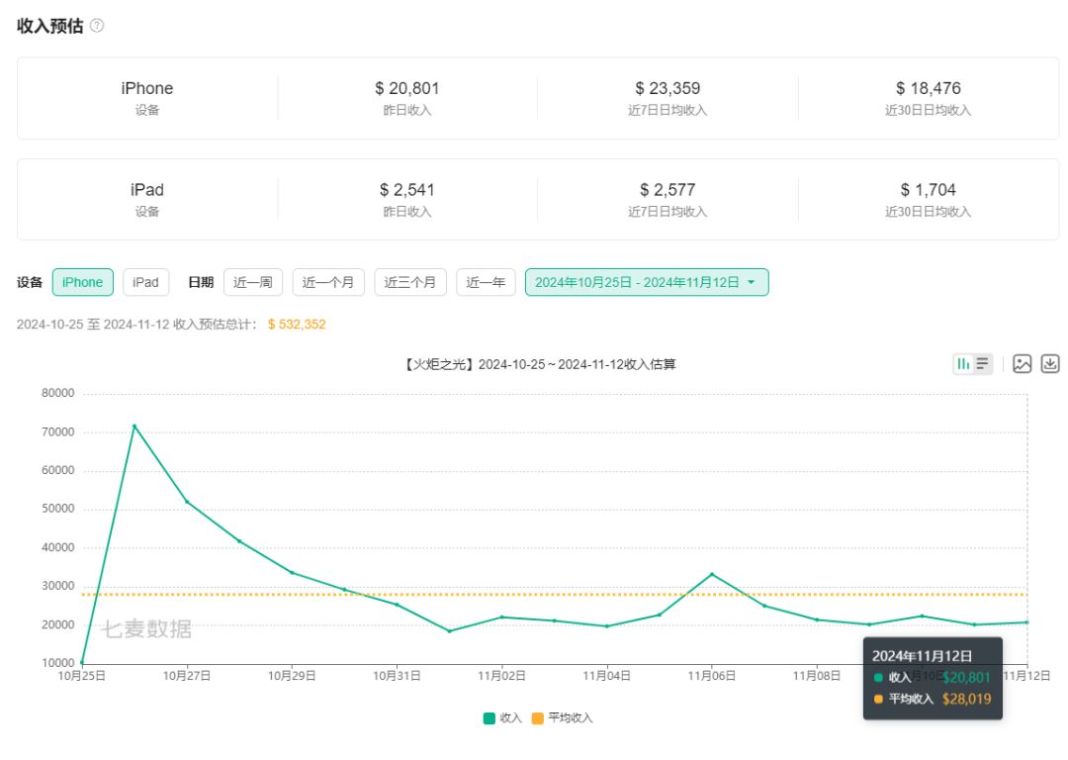Select the 近一年 time span

486,282
